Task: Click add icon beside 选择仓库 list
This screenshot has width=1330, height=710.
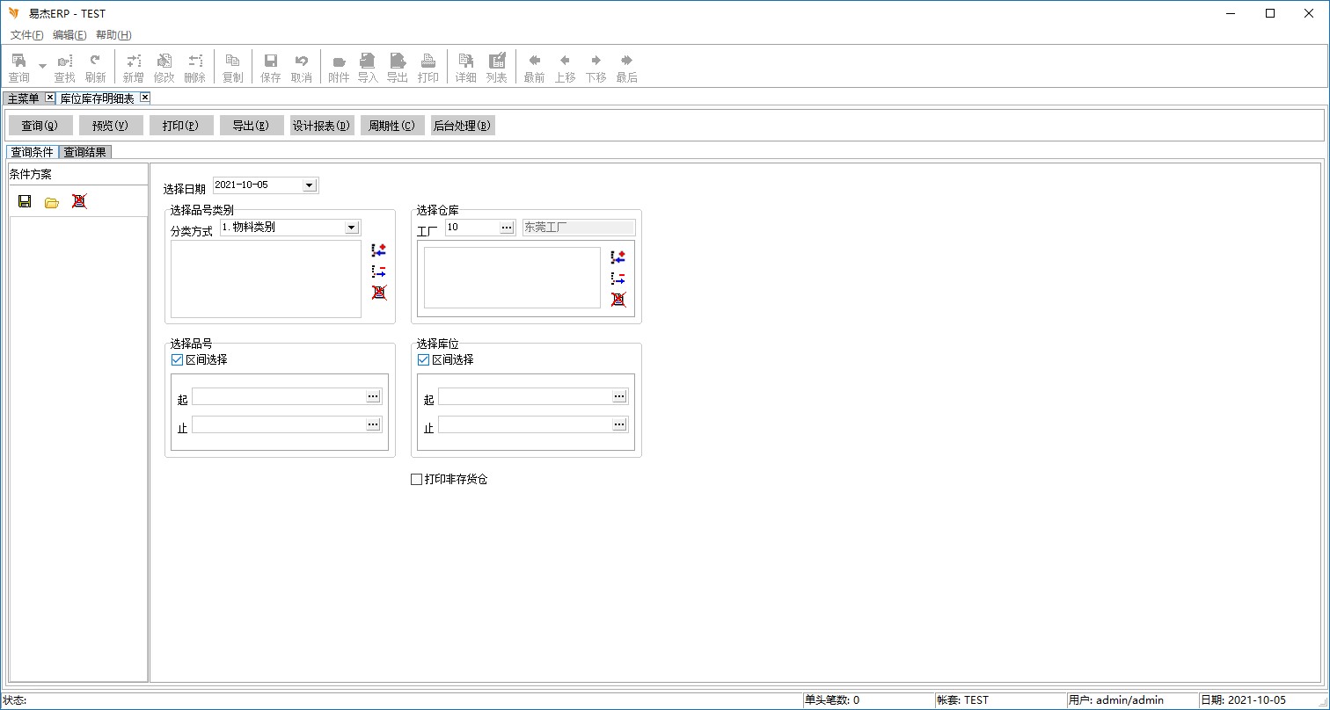Action: pyautogui.click(x=618, y=257)
